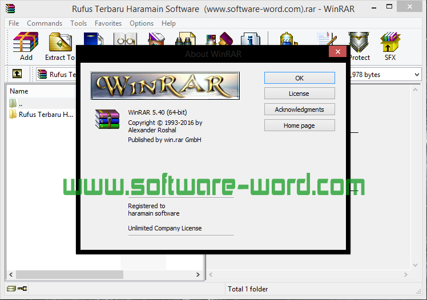Click the drive icon in status bar
This screenshot has width=427, height=300.
pos(11,289)
